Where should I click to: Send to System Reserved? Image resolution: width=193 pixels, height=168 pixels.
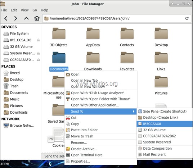pyautogui.click(x=165, y=142)
